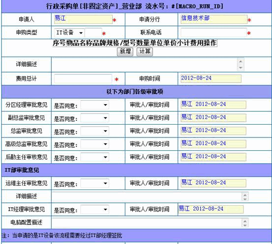Viewport: 272px width, 244px height.
Task: Click the 计算 button
Action: click(x=145, y=52)
